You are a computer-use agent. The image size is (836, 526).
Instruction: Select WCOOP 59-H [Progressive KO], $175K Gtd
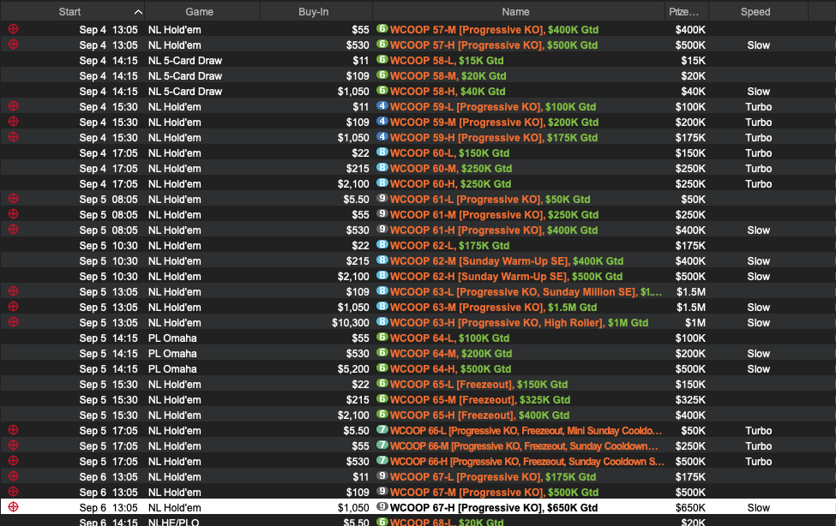tap(494, 138)
